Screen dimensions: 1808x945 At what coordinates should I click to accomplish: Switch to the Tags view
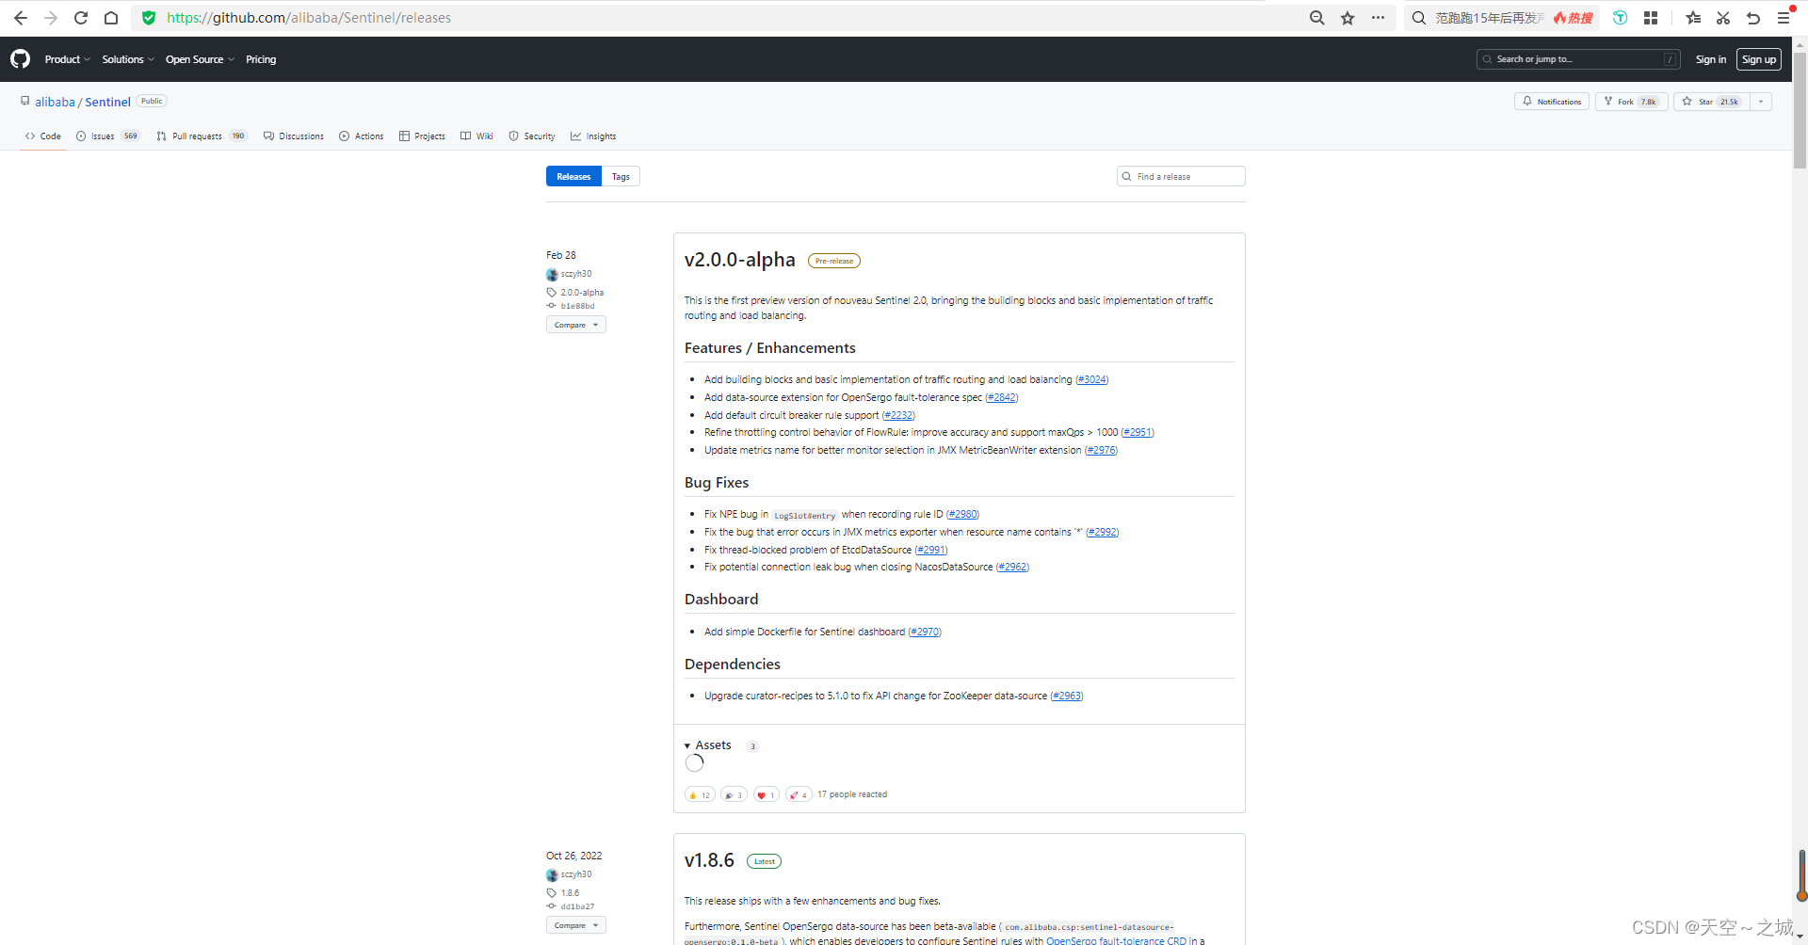(x=621, y=176)
